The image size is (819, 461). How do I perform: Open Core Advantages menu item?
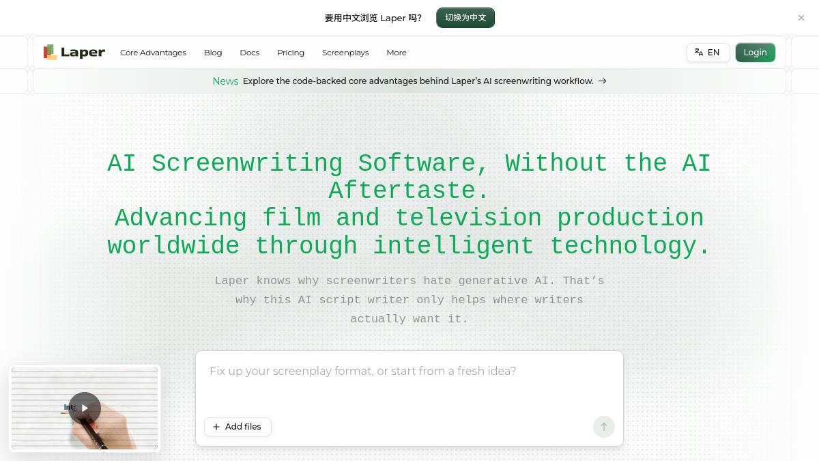[x=153, y=53]
